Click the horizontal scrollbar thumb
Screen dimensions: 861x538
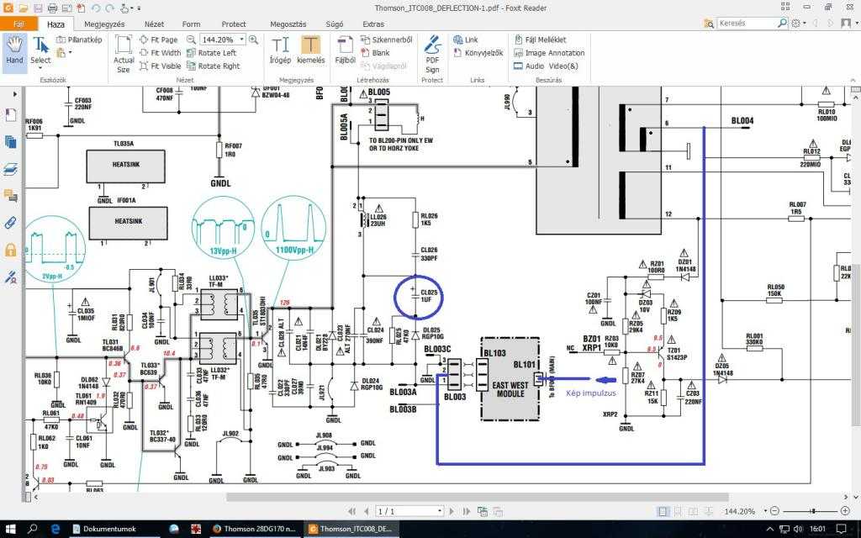tap(478, 497)
